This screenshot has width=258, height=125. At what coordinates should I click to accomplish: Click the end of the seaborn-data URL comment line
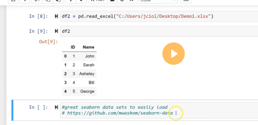pyautogui.click(x=173, y=113)
